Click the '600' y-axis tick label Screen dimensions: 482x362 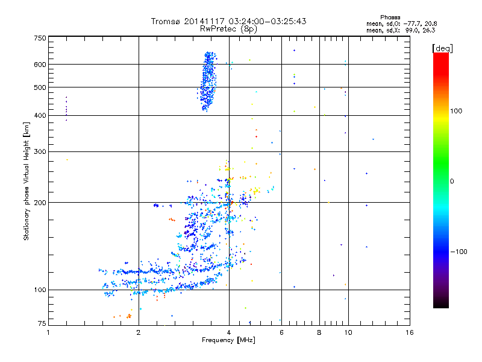click(40, 65)
